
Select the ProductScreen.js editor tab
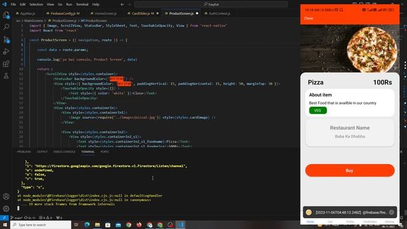181,13
